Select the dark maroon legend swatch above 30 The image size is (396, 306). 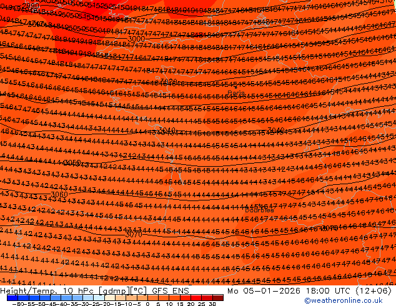(218, 298)
